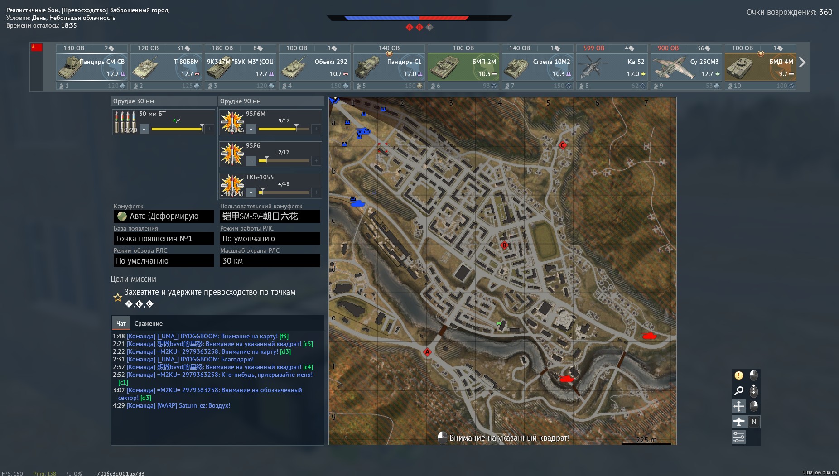The height and width of the screenshot is (476, 839).
Task: Open the Режим обзора РЛС dropdown
Action: coord(164,260)
